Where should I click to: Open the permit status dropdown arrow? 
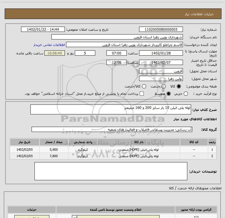(75, 217)
